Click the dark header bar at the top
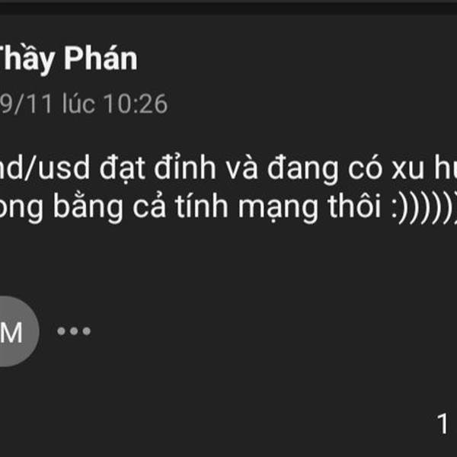Screen dimensions: 457x457 [228, 8]
